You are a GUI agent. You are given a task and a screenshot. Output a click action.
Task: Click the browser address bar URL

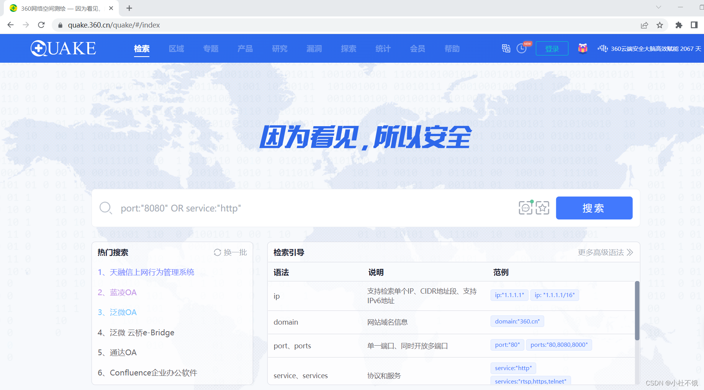point(114,25)
